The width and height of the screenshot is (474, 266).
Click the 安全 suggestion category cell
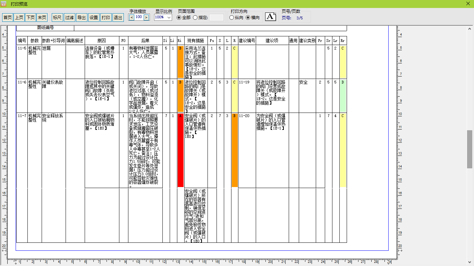click(307, 96)
